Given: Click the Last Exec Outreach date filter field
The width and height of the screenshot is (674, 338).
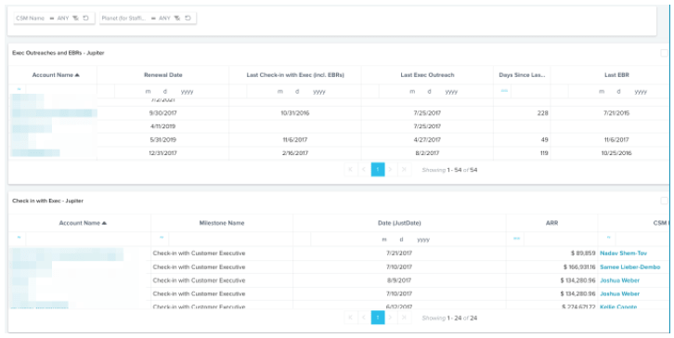Looking at the screenshot, I should click(436, 91).
